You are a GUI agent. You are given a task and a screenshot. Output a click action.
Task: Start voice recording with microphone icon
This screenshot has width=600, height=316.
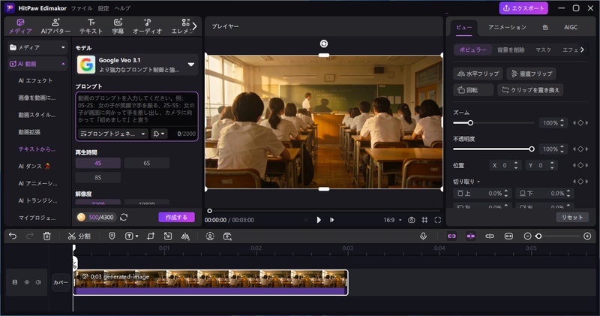pos(423,236)
